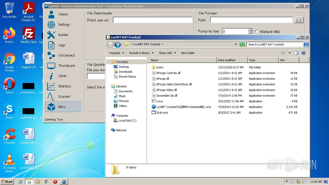This screenshot has height=185, width=329.
Task: Click the browse [...] button for Path
Action: [x=299, y=20]
